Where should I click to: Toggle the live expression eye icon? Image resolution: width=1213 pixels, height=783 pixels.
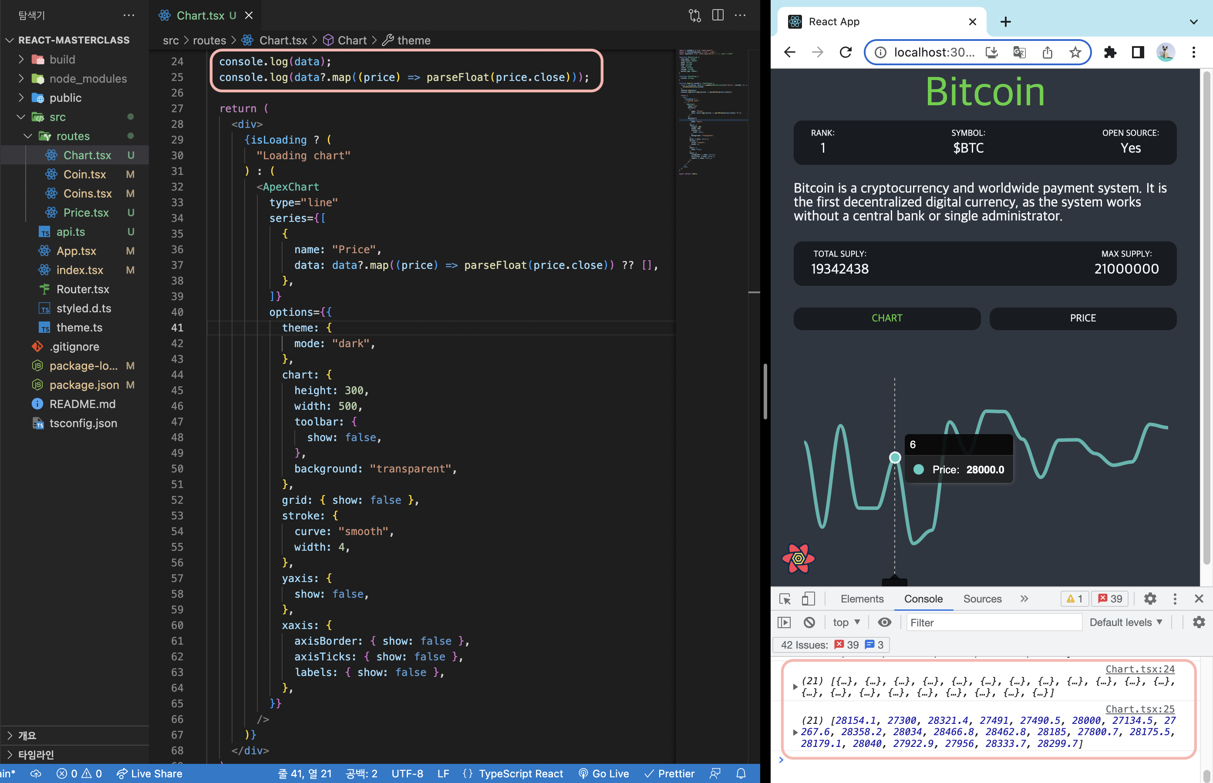point(884,622)
